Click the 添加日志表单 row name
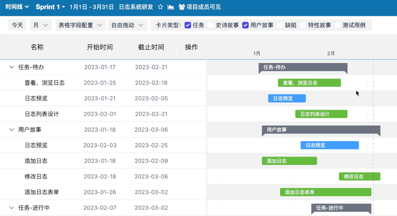Screen dimensions: 397x216 42,192
